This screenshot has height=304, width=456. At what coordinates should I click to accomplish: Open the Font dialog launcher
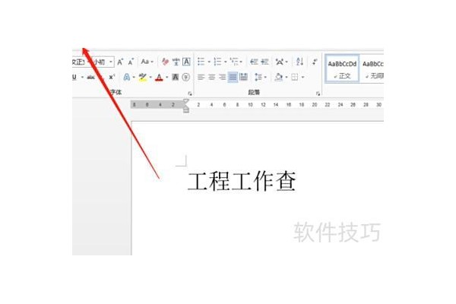click(189, 93)
